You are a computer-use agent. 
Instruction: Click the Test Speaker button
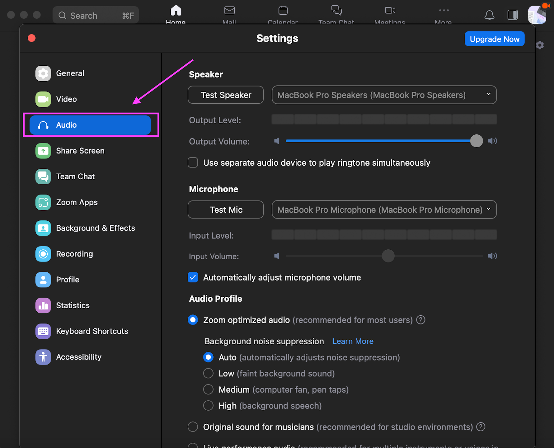click(x=225, y=95)
